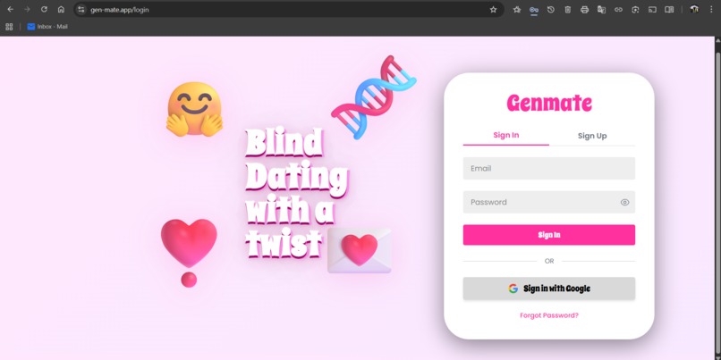Viewport: 721px width, 360px height.
Task: Switch to the Sign In tab
Action: [x=505, y=136]
